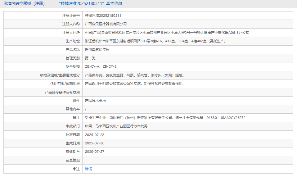297x177 pixels.
Task: Click the 产品储存条件及有效期 row label
Action: coord(62,92)
